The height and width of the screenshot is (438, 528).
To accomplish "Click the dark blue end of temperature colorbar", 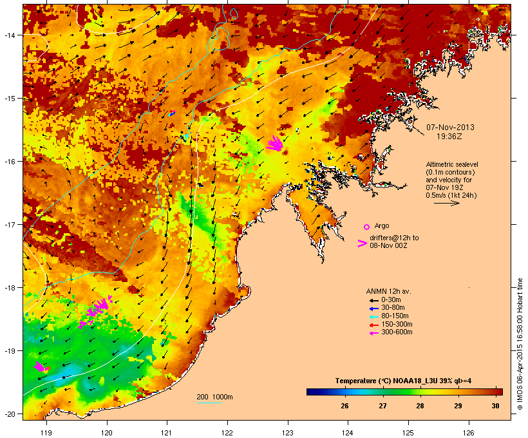I will (312, 392).
